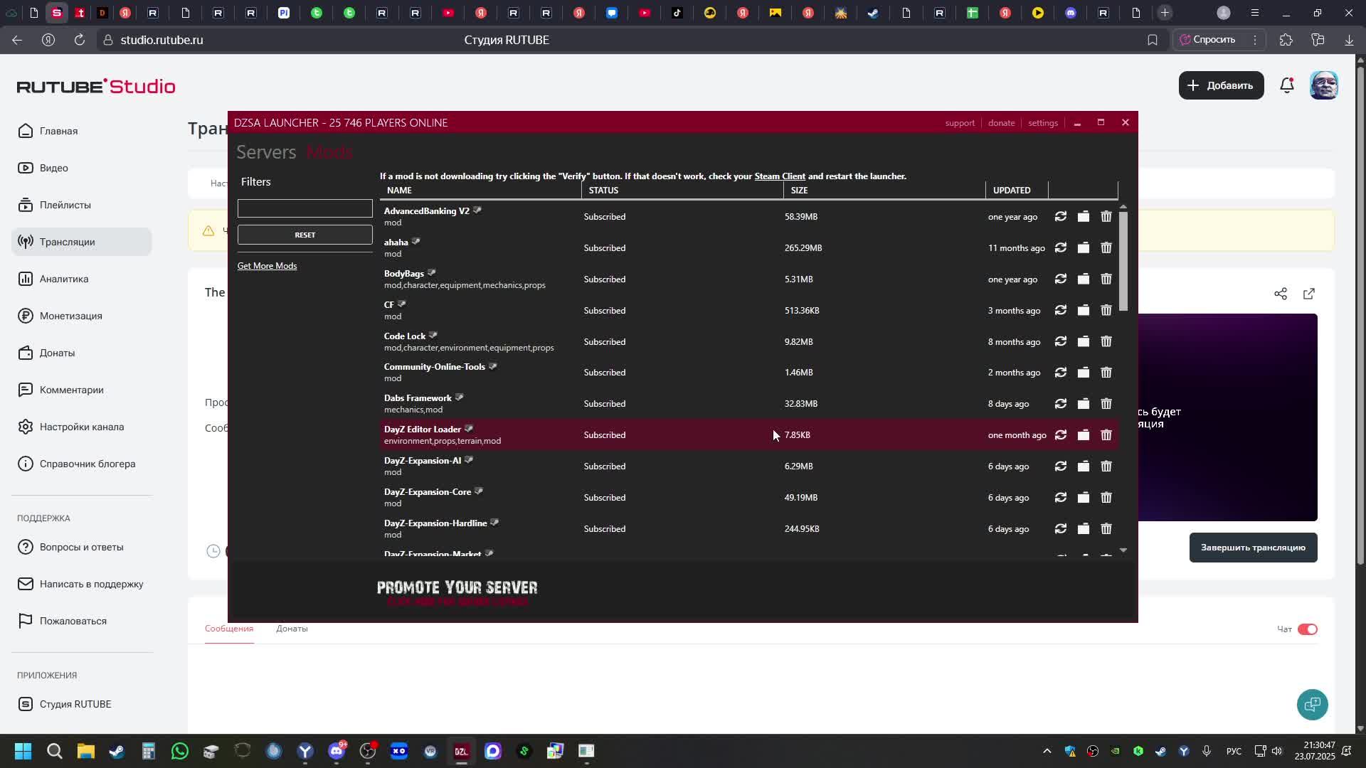Open Аналитика in the sidebar
Image resolution: width=1366 pixels, height=768 pixels.
[x=82, y=279]
